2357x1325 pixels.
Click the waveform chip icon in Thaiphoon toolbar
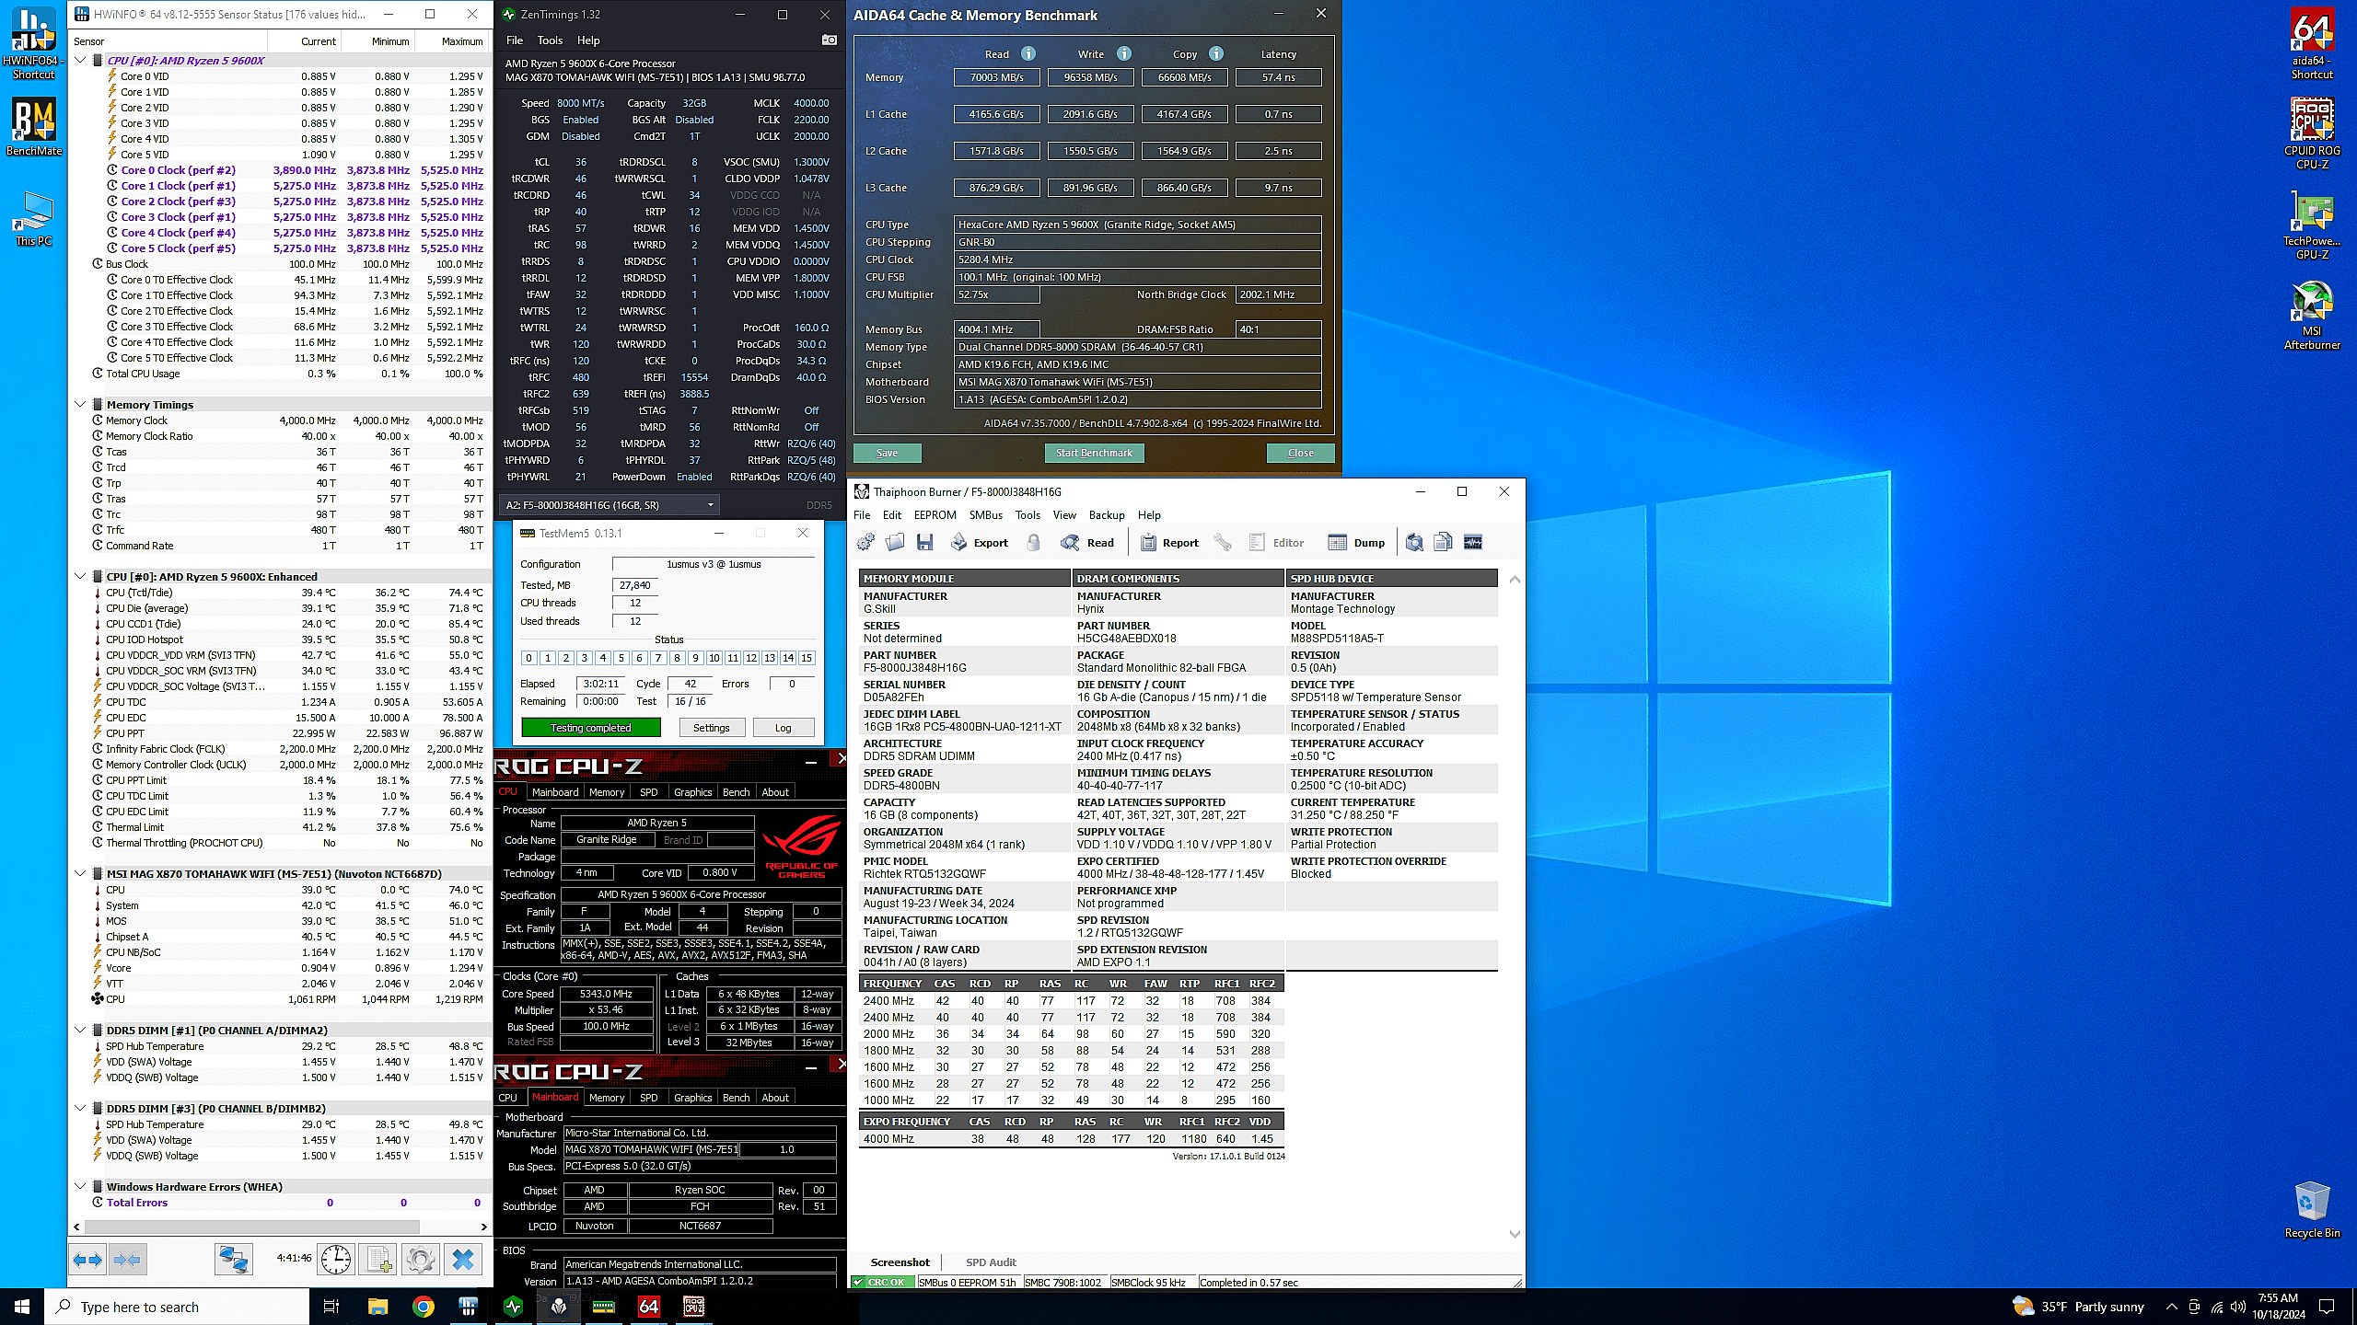tap(1473, 543)
